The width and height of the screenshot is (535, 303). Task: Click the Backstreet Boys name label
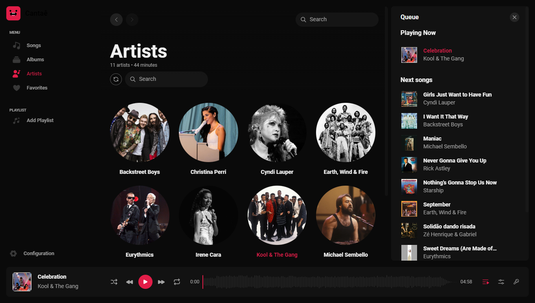[140, 172]
